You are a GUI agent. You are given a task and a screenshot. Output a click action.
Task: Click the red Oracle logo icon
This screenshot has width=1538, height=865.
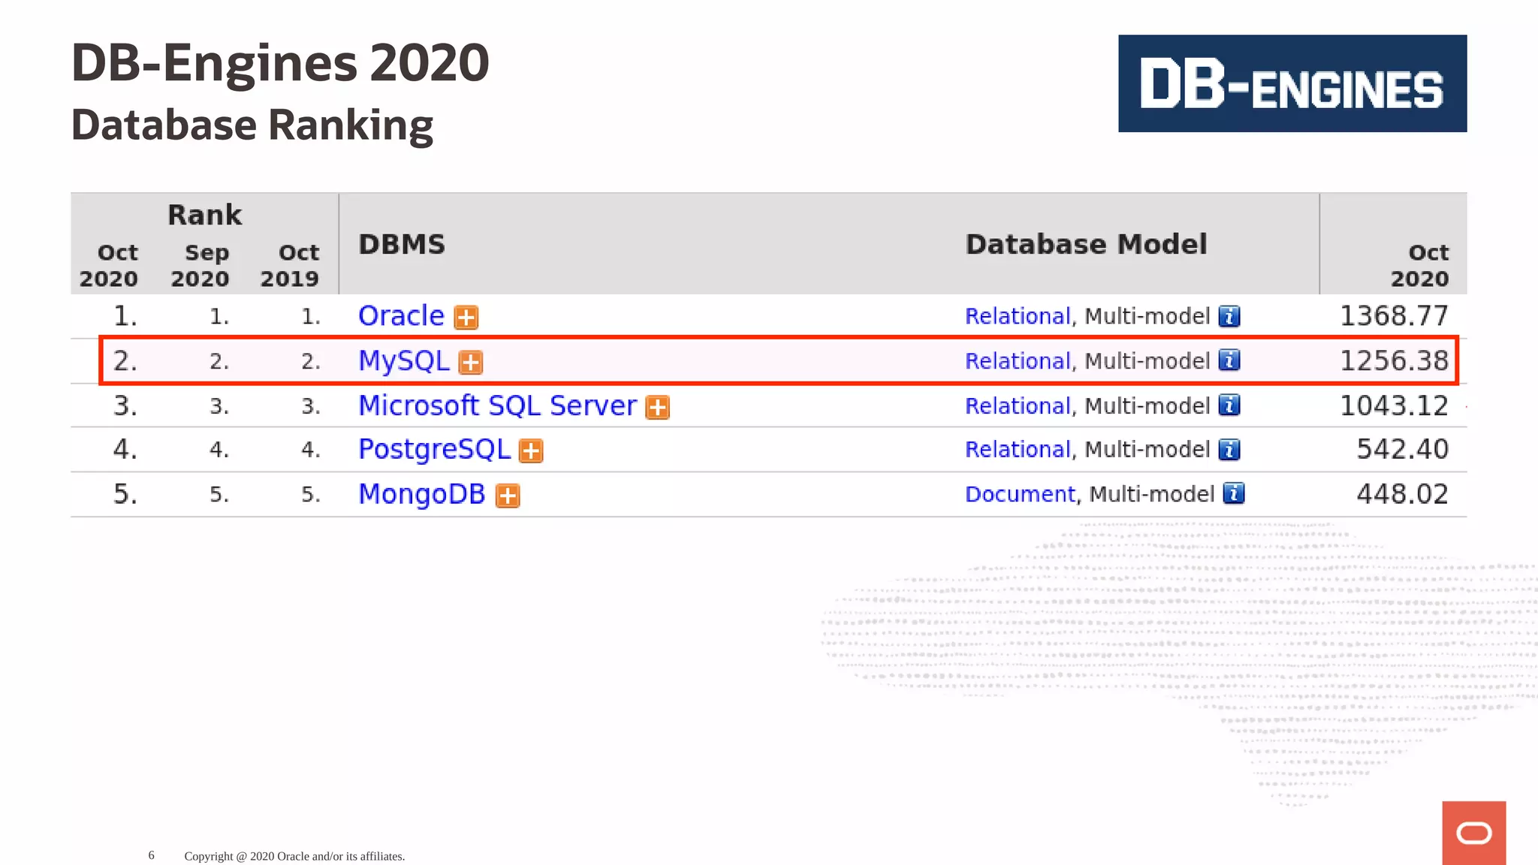click(x=1474, y=833)
